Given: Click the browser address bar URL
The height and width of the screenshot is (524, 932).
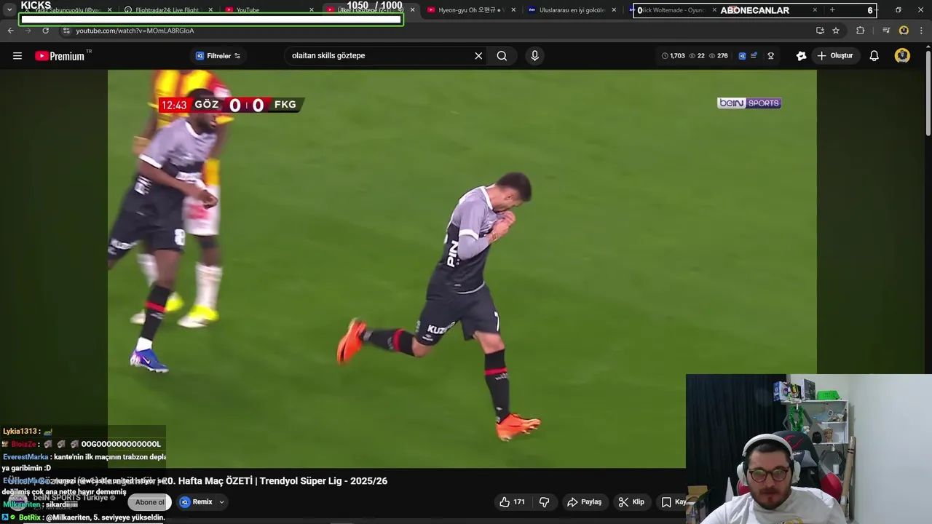Looking at the screenshot, I should (135, 31).
